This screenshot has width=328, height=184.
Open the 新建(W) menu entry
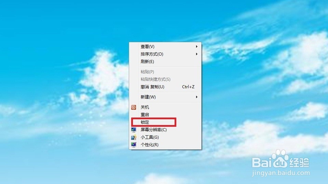pos(165,97)
